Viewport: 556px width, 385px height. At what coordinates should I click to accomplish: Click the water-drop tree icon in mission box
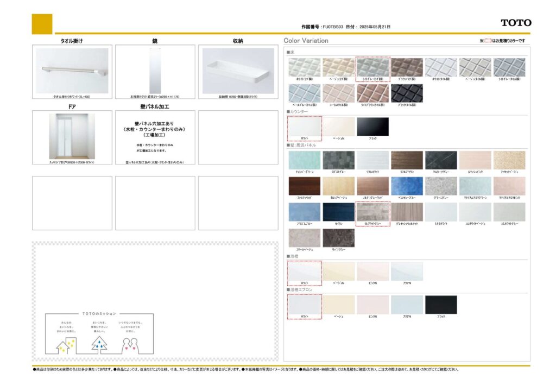tap(99, 343)
